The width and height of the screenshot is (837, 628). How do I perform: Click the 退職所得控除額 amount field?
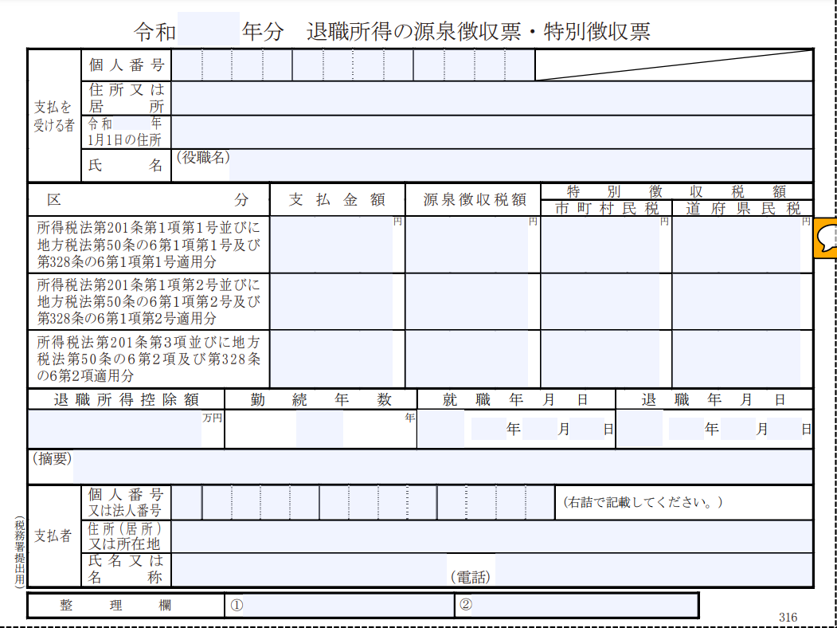[x=115, y=429]
